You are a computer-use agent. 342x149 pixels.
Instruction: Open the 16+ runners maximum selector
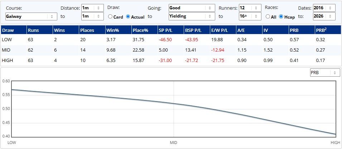tap(250, 16)
